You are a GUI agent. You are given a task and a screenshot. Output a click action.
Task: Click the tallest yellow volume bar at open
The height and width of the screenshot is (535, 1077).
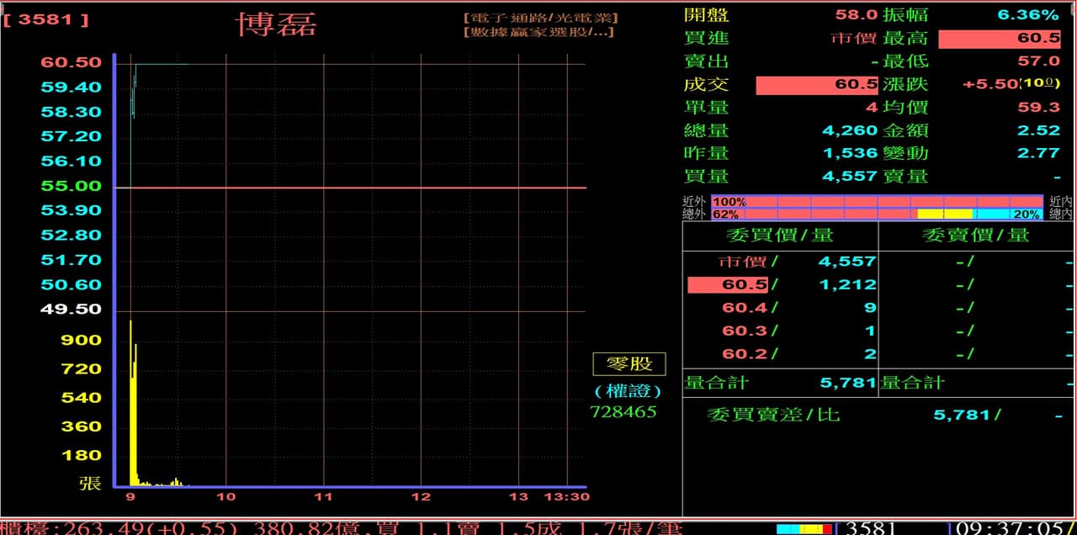click(x=130, y=403)
